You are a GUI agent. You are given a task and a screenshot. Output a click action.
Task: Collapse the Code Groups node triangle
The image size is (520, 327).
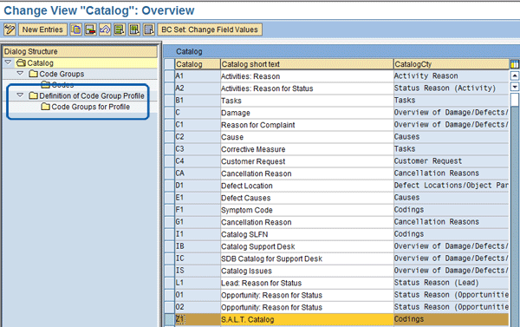20,74
